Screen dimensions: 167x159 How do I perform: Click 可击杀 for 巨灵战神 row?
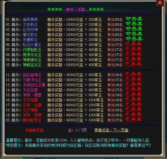134,30
